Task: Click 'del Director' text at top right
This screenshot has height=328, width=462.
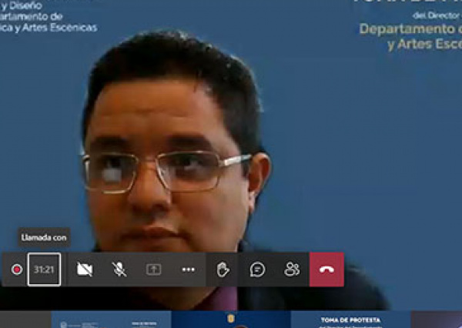Action: click(442, 15)
